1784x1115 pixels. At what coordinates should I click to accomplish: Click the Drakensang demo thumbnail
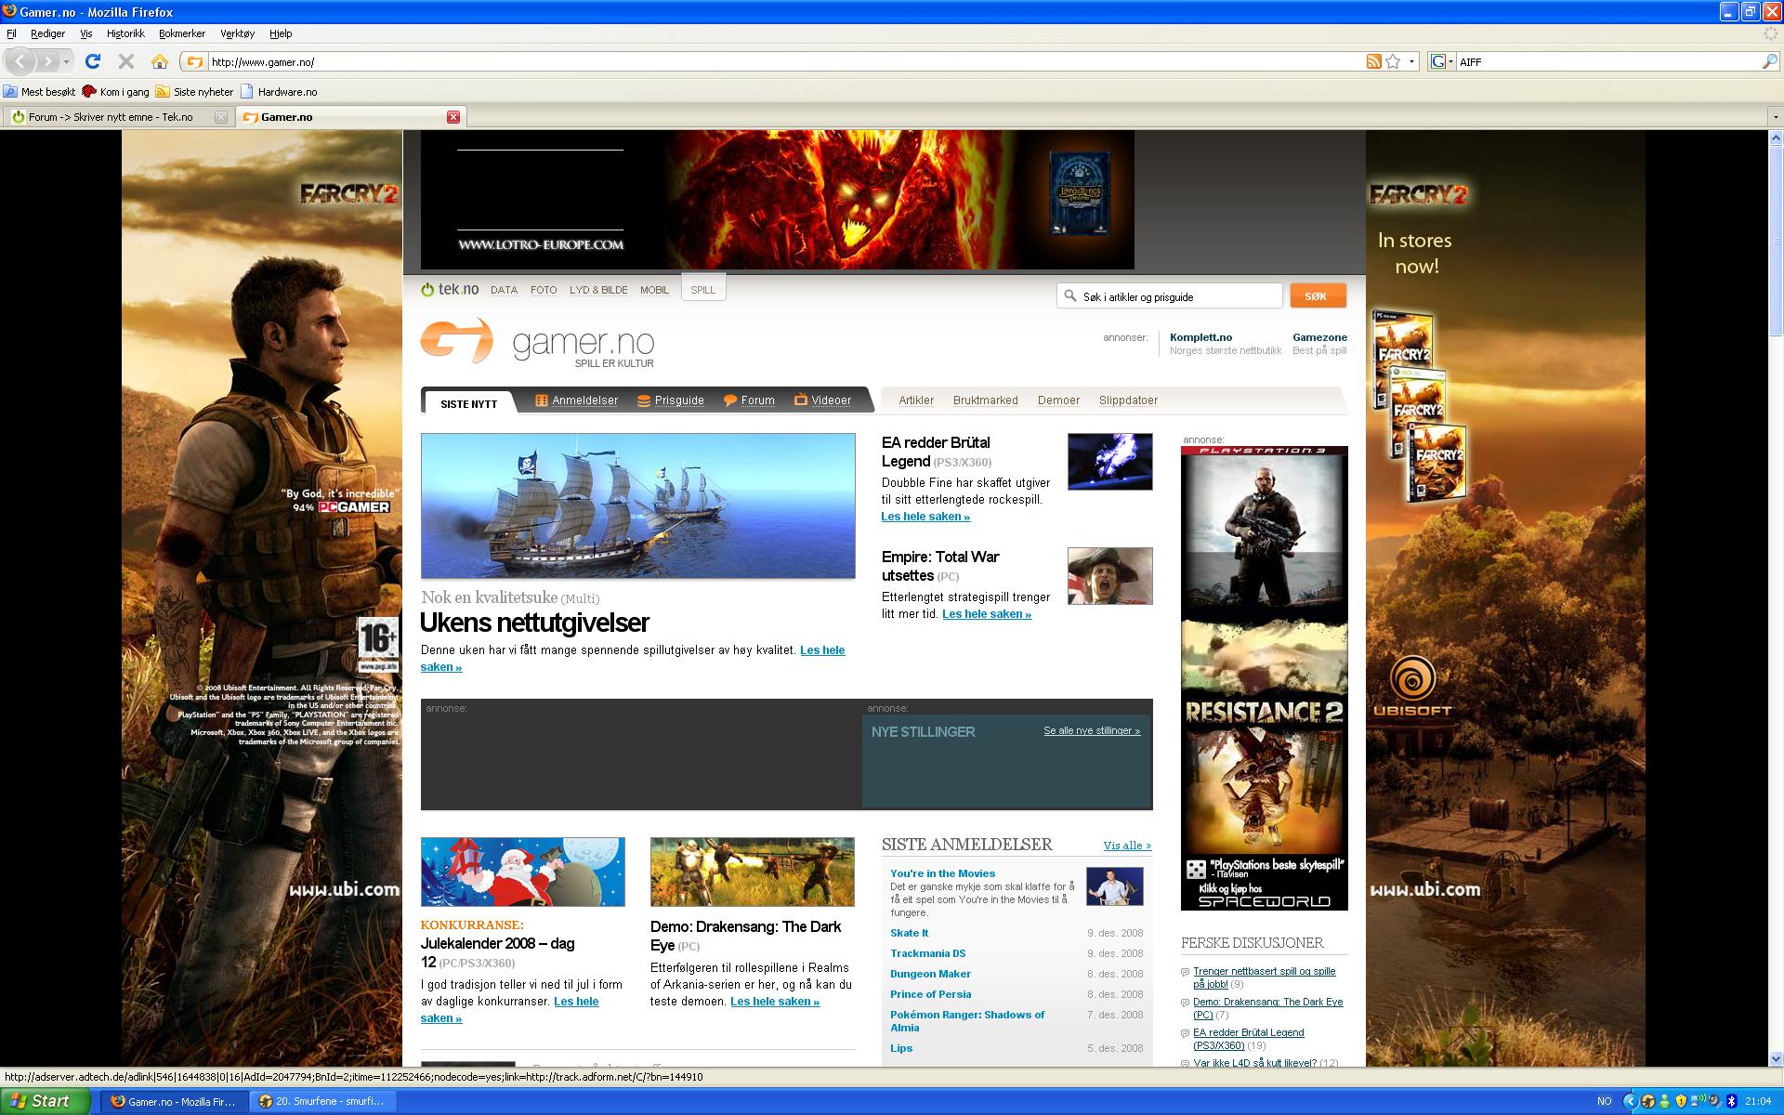[x=753, y=872]
